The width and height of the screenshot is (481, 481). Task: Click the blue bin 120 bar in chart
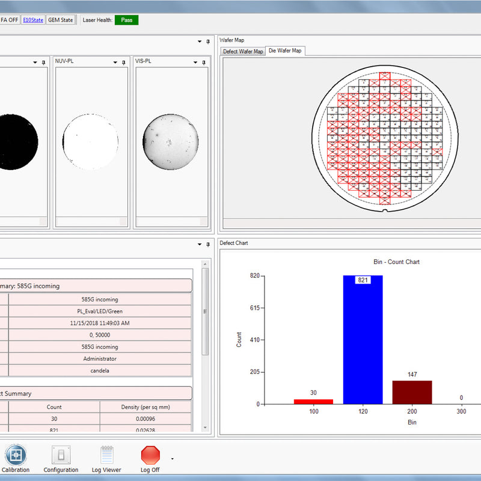click(363, 340)
